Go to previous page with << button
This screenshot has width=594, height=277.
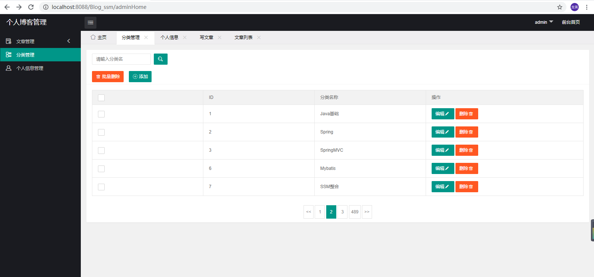point(309,212)
